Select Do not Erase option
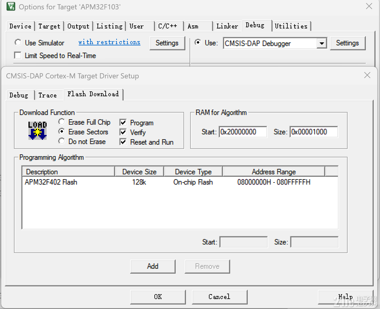The image size is (380, 309). click(x=61, y=141)
